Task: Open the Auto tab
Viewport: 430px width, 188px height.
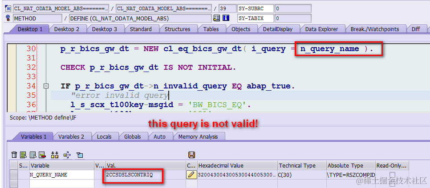Action: 160,136
